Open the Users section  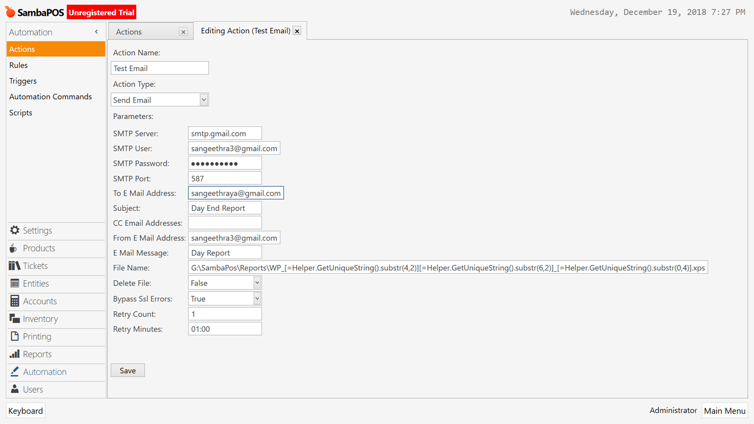(x=33, y=389)
